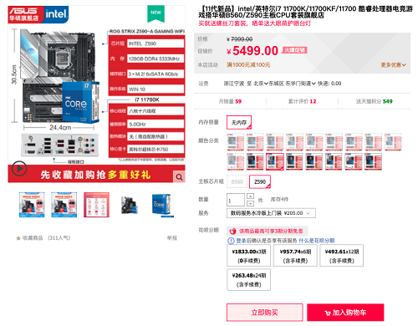418x326 pixels.
Task: Click 加入购物车 add to cart button
Action: pos(345,313)
